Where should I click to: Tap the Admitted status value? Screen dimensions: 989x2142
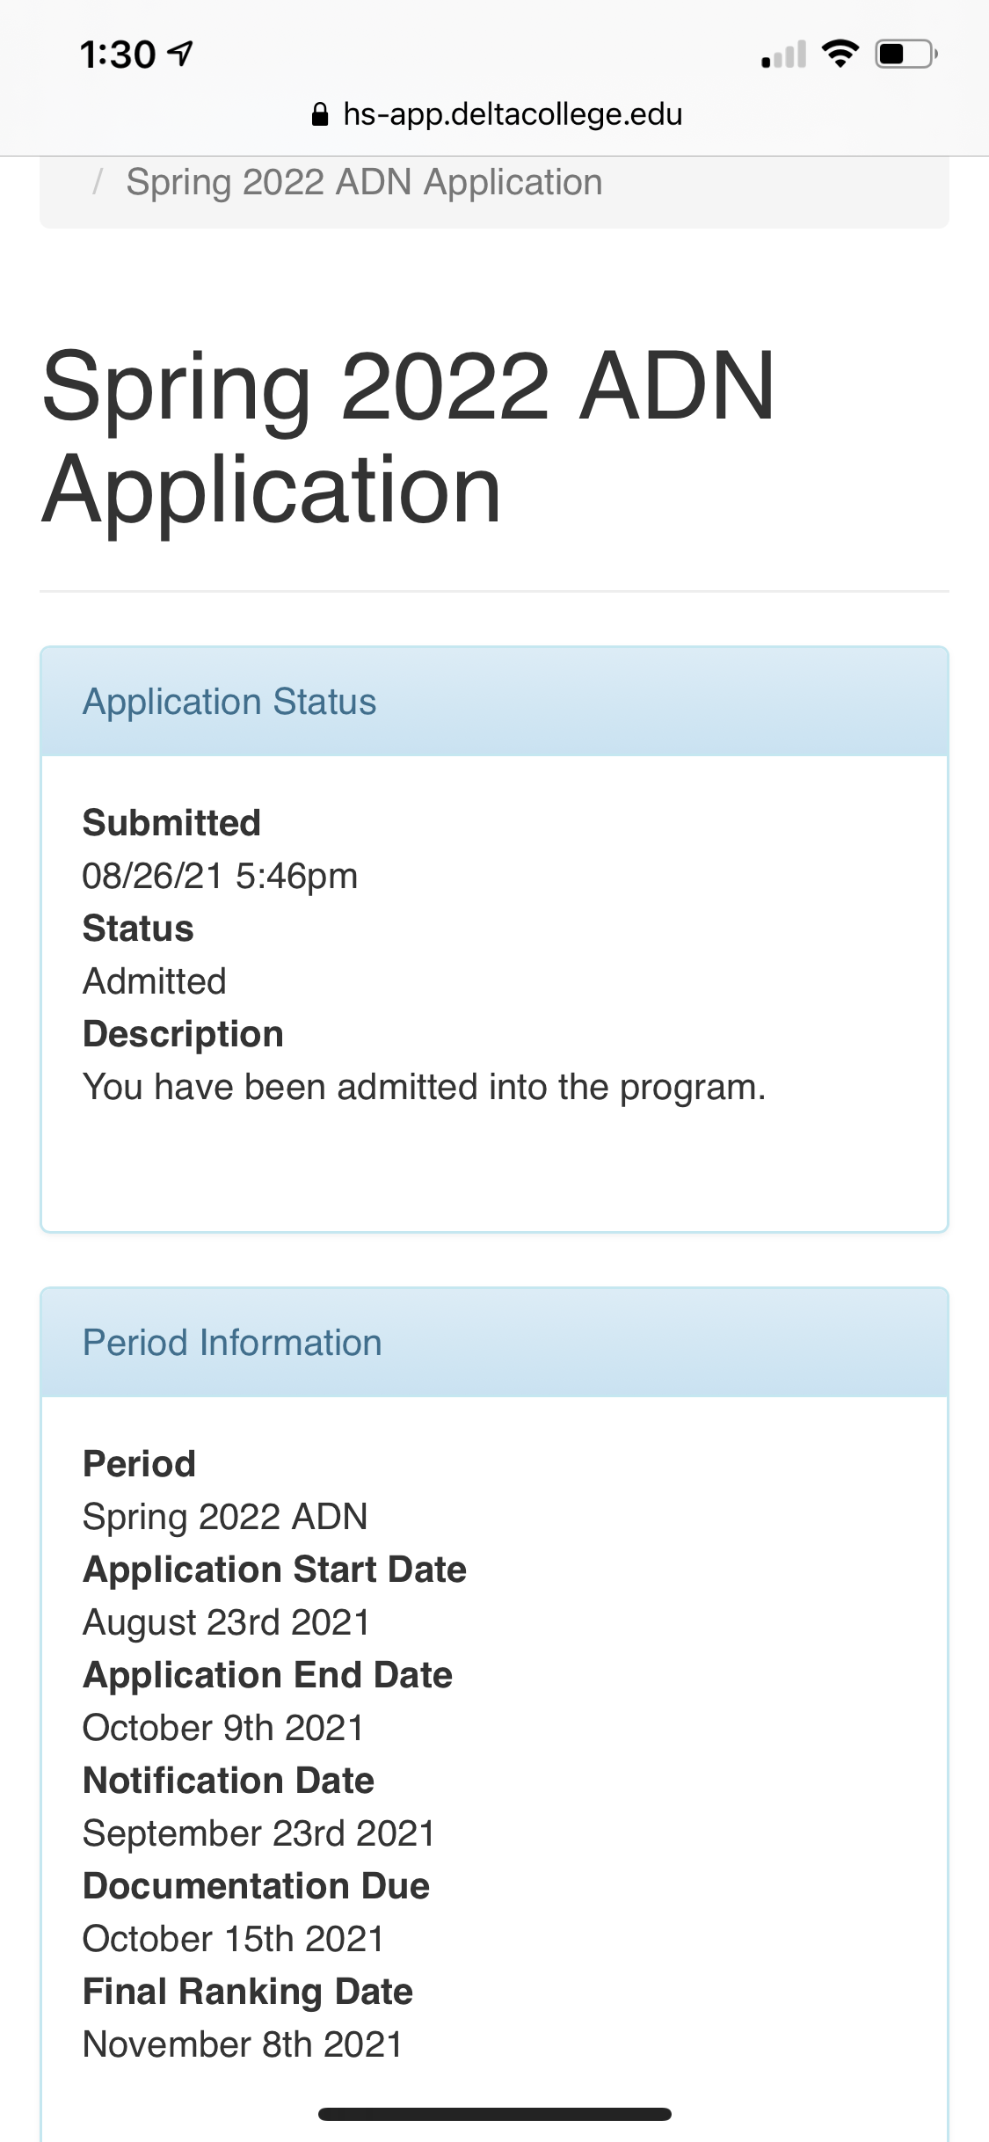155,981
